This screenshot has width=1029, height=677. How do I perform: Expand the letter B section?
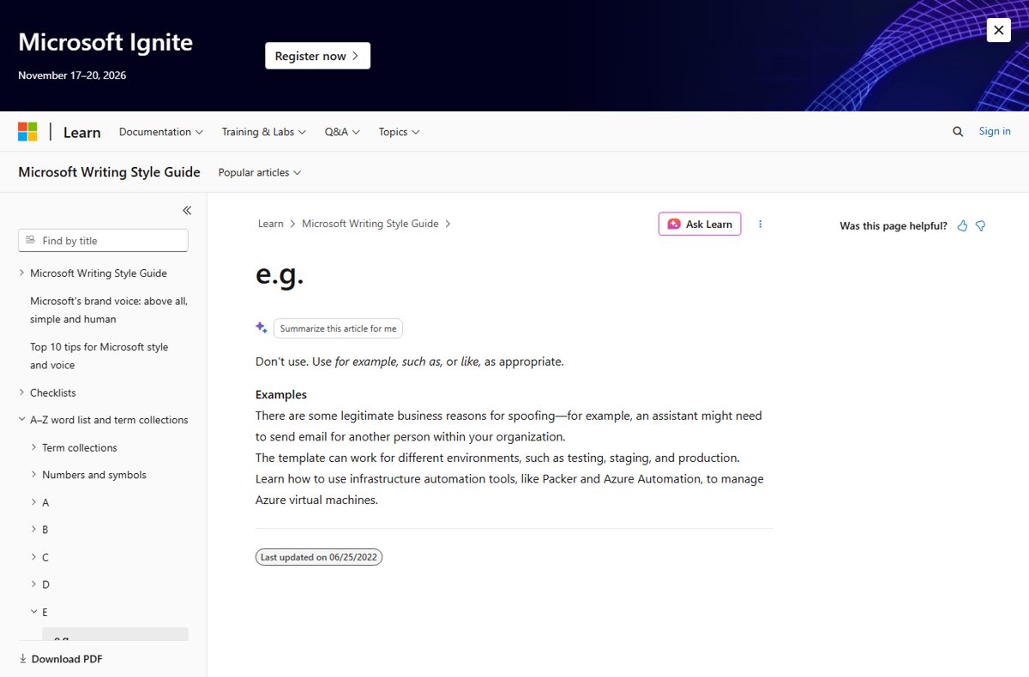[x=33, y=530]
